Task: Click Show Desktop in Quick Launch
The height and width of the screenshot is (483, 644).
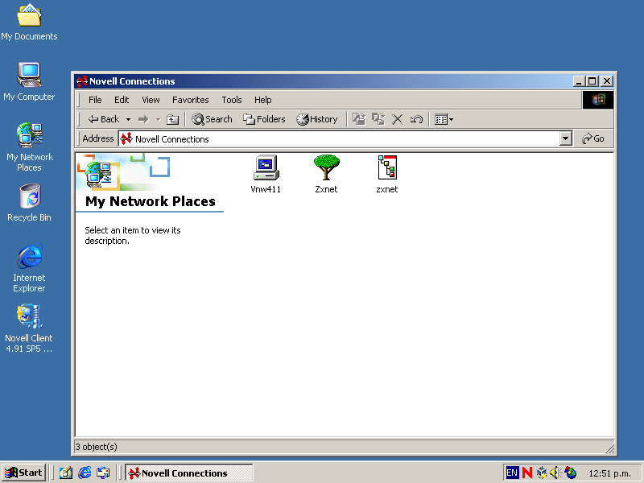Action: coord(66,473)
